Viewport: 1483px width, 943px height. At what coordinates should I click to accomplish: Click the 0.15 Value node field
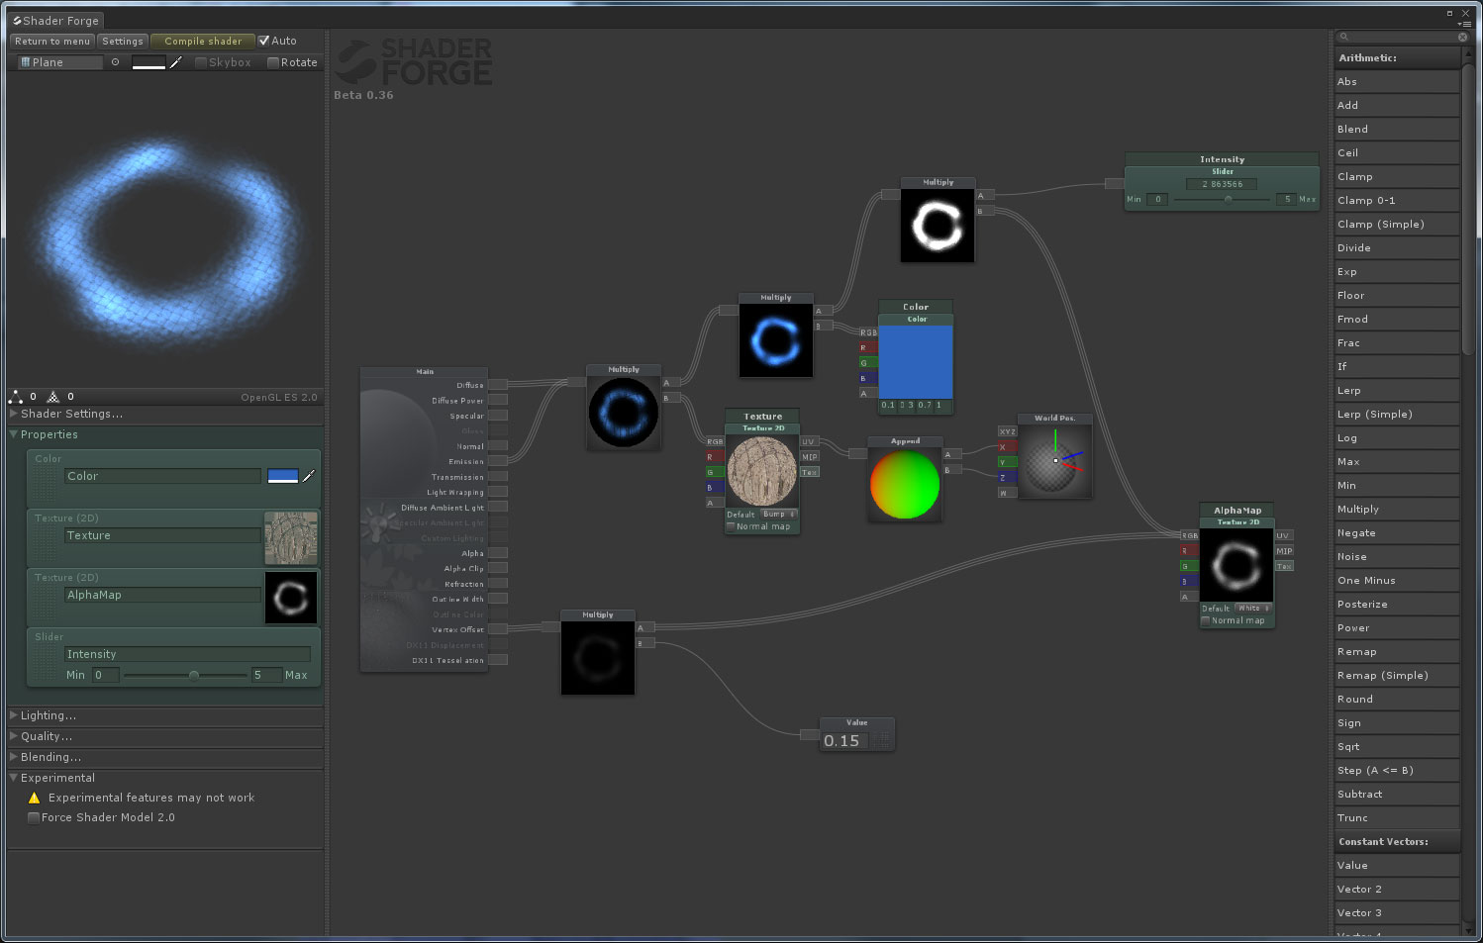845,740
